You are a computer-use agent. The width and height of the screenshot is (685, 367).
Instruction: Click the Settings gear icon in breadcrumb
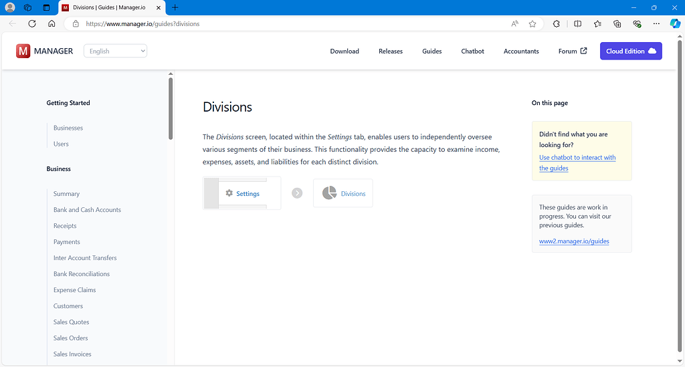(x=229, y=193)
